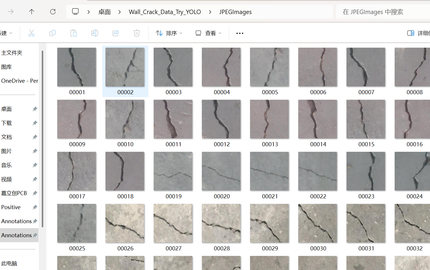Click the Share icon in toolbar
Viewport: 430px width, 270px height.
point(116,33)
